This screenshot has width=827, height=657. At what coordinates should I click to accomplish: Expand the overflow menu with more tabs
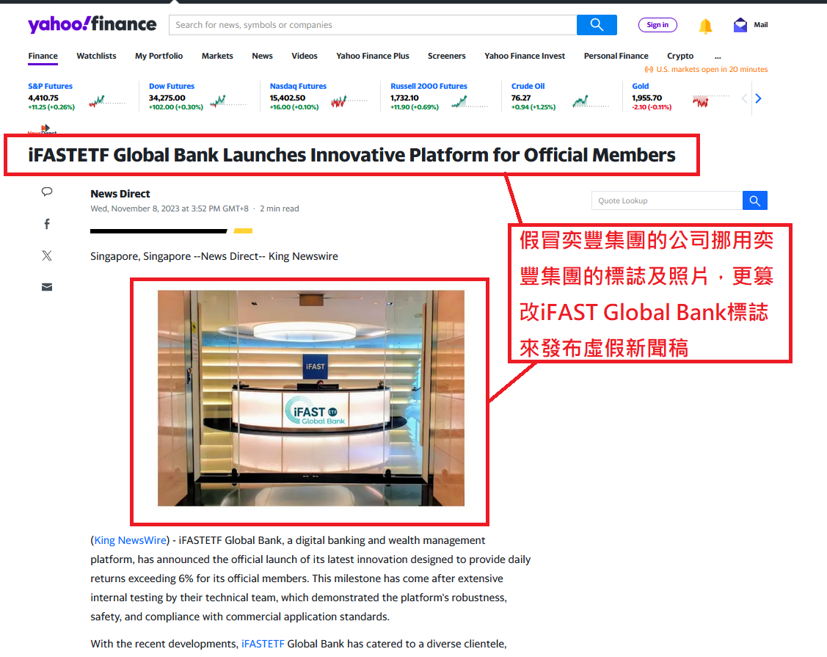coord(718,56)
